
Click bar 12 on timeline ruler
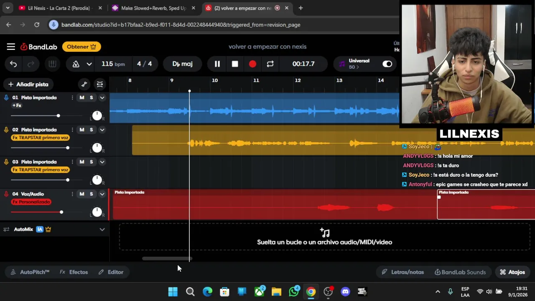pyautogui.click(x=298, y=80)
